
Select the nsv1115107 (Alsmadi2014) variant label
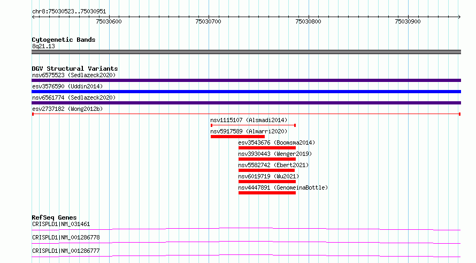[x=249, y=120]
